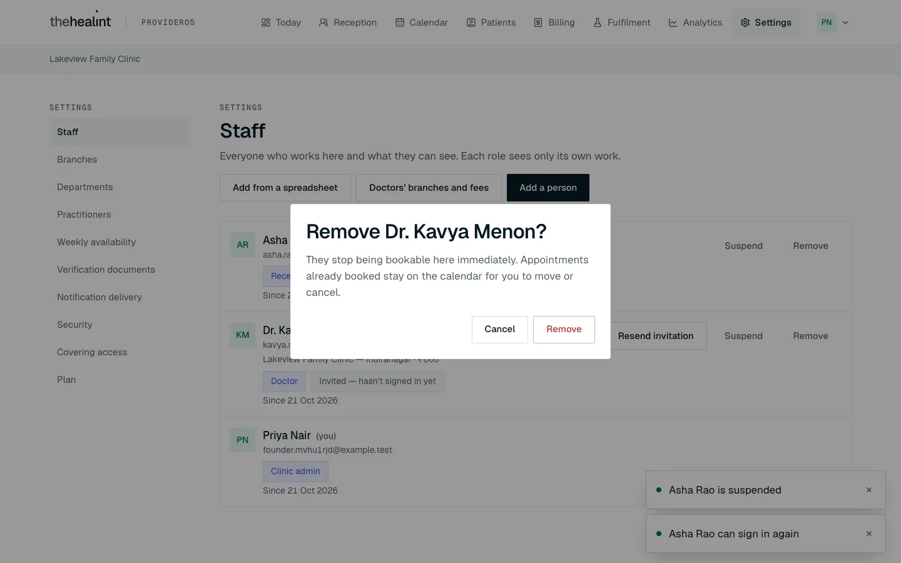Viewport: 901px width, 563px height.
Task: Expand the PN account menu chevron
Action: (845, 23)
